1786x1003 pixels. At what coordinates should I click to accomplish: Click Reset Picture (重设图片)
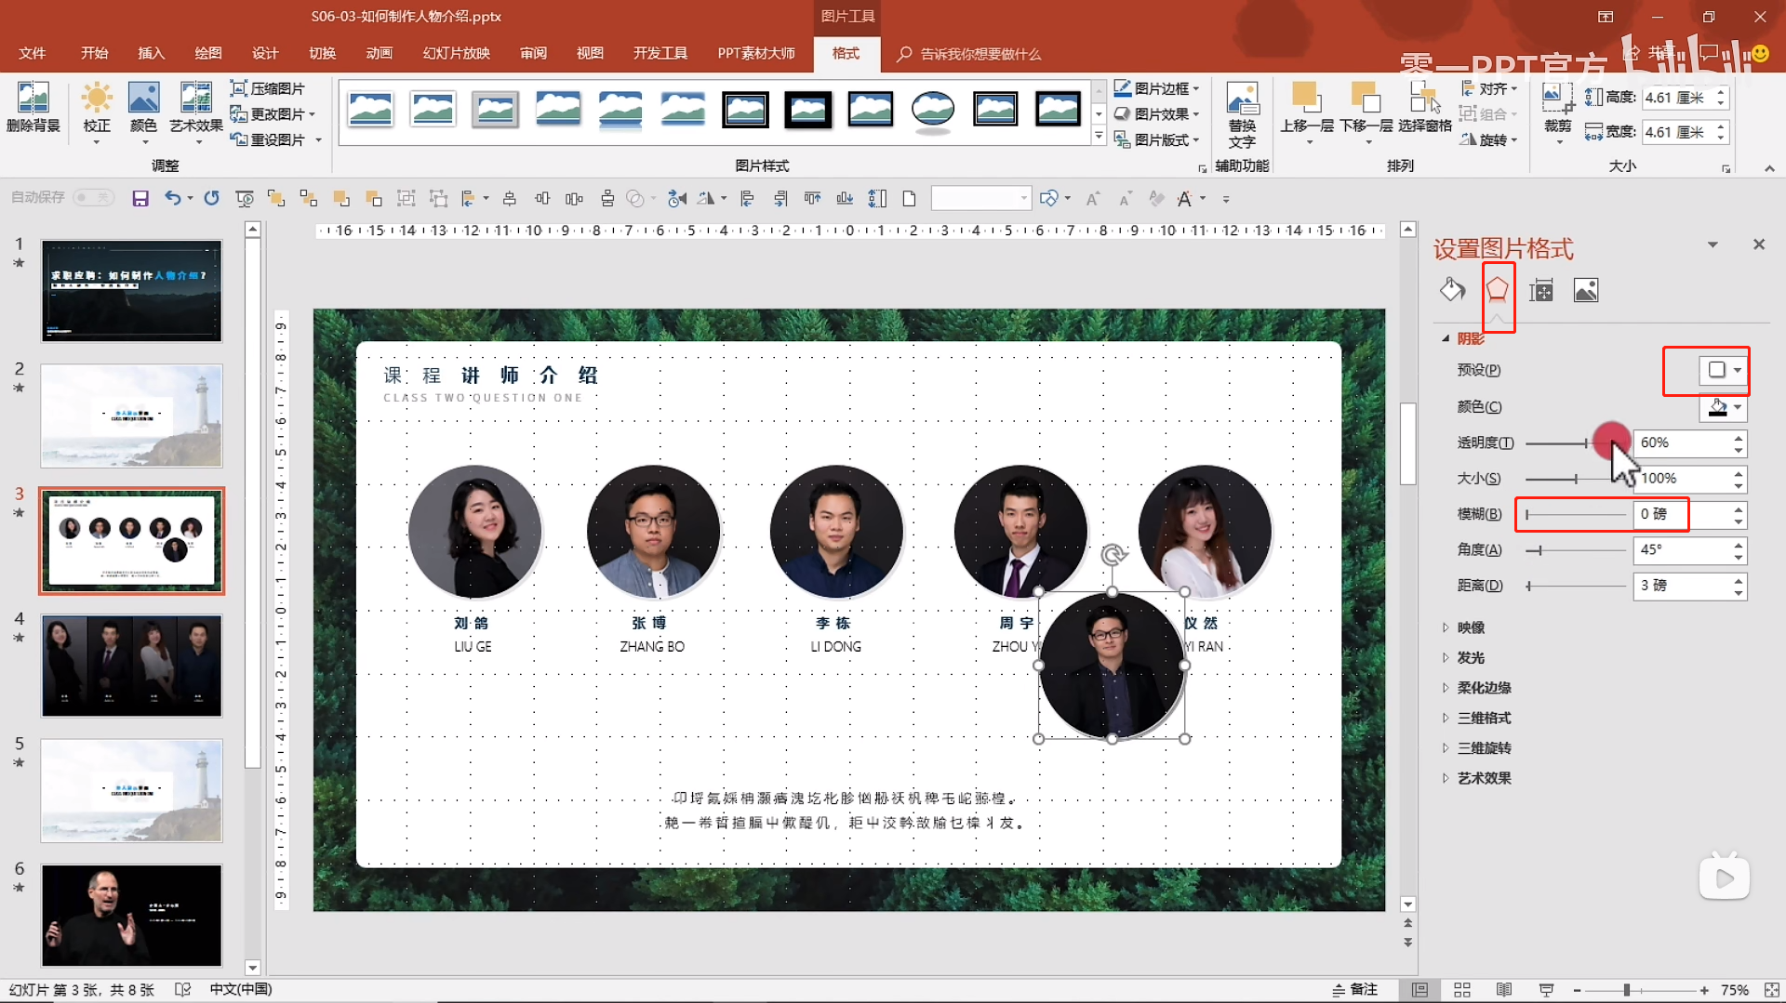click(276, 139)
